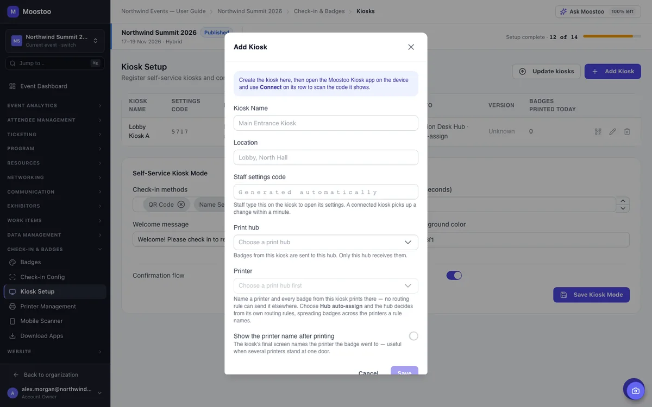This screenshot has height=407, width=652.
Task: Click the Northwind Events — User Guide breadcrumb
Action: coord(164,11)
